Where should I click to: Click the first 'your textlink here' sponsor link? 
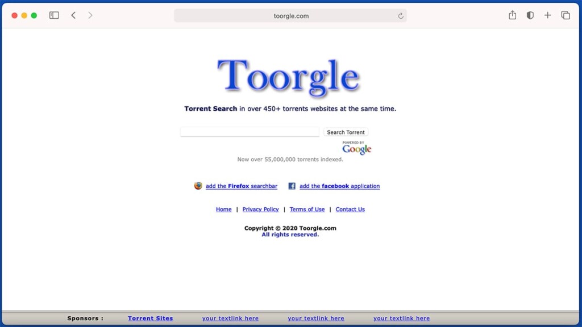(231, 318)
